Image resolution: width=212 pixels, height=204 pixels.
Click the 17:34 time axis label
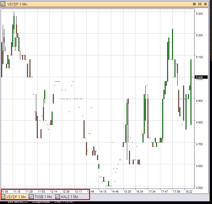coord(152,192)
